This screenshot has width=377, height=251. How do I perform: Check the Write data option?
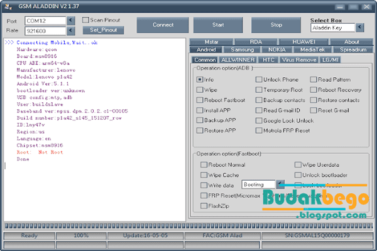pyautogui.click(x=204, y=185)
